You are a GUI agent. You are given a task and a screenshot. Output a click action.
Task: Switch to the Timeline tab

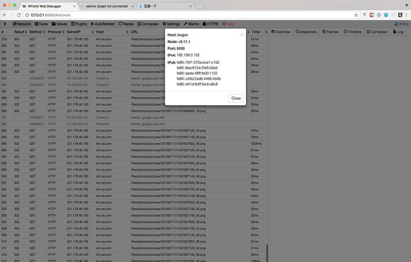pyautogui.click(x=352, y=32)
